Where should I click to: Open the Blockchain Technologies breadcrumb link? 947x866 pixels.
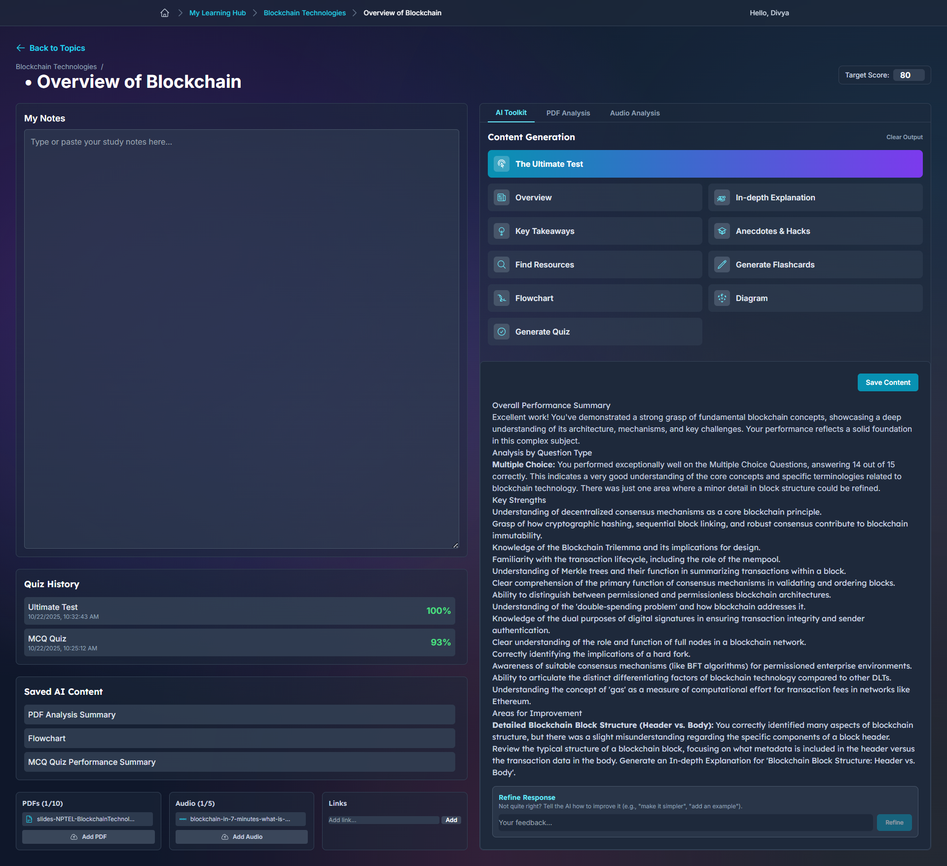tap(304, 13)
